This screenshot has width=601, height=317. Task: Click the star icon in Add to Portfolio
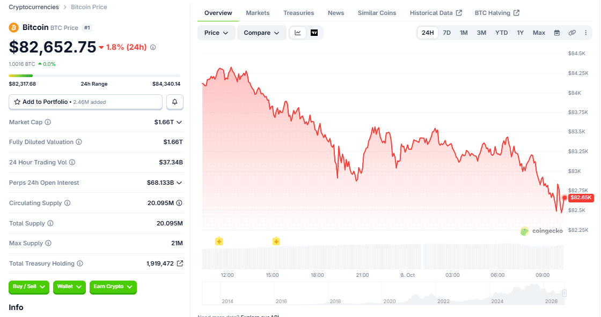click(17, 102)
